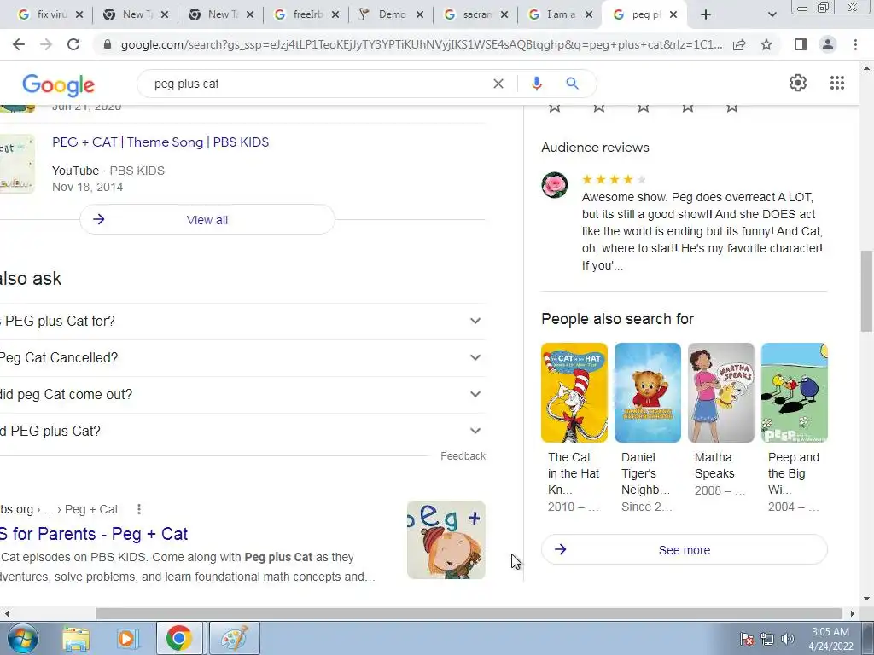Open Google quick settings gear
The height and width of the screenshot is (655, 874).
click(x=798, y=83)
